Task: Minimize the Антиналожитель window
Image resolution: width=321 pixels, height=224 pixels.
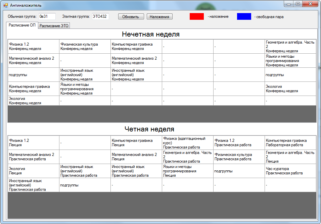Action: pos(289,4)
